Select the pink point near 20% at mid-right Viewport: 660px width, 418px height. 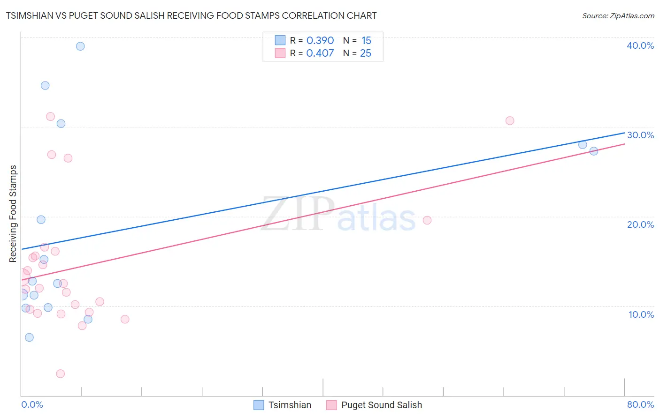[x=427, y=220]
